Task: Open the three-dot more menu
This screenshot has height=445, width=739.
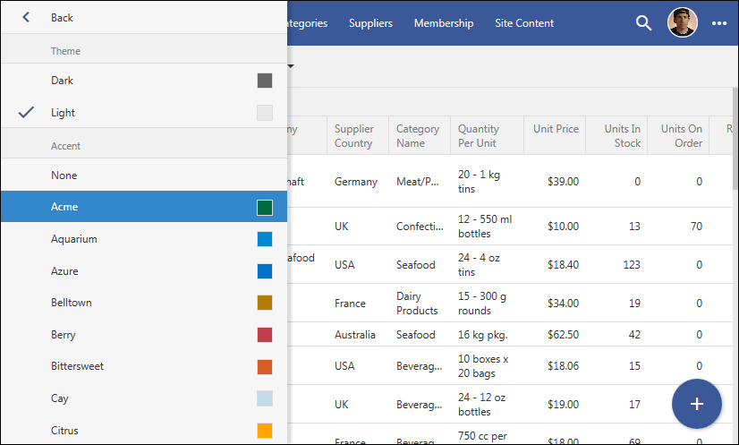Action: click(718, 23)
